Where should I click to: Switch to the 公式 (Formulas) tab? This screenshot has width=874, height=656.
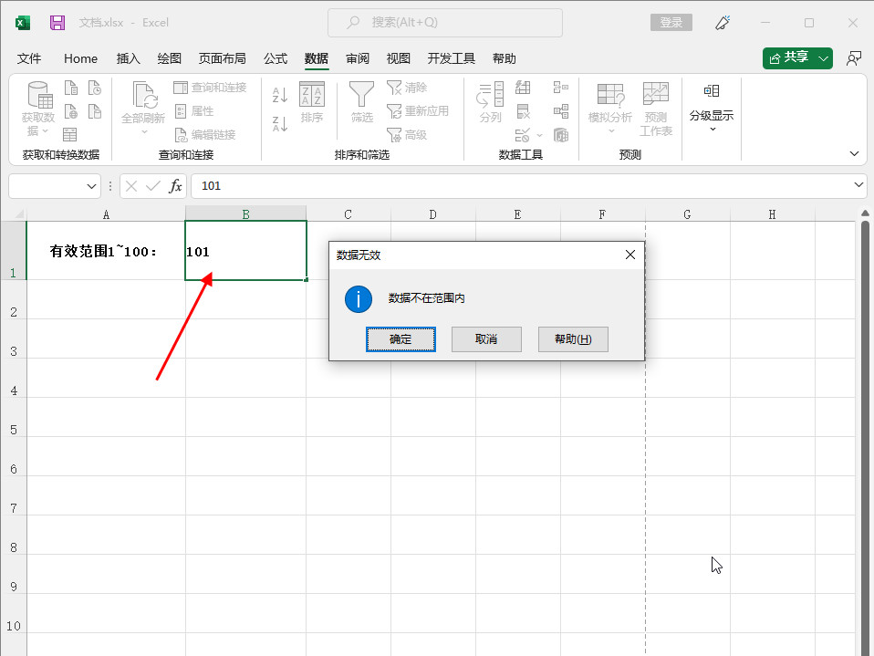[x=276, y=58]
